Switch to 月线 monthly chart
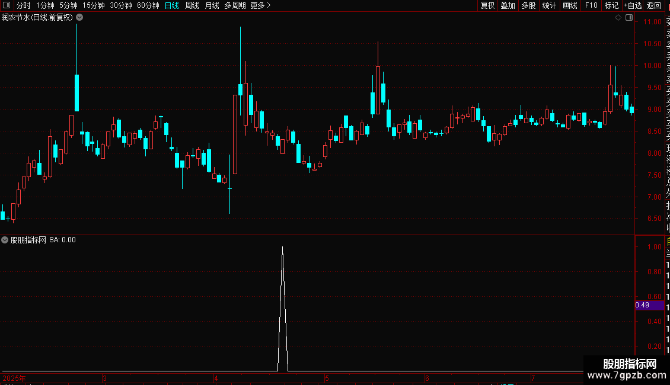 (x=212, y=5)
